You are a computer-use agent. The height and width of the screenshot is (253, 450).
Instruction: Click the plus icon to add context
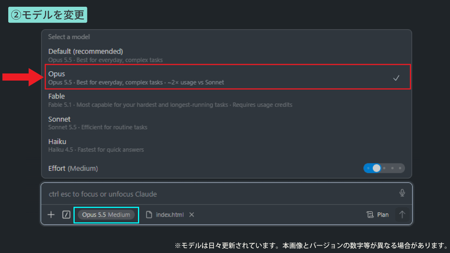click(x=51, y=215)
